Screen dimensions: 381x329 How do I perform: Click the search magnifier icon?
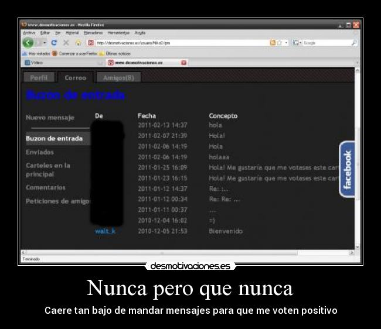pos(354,43)
